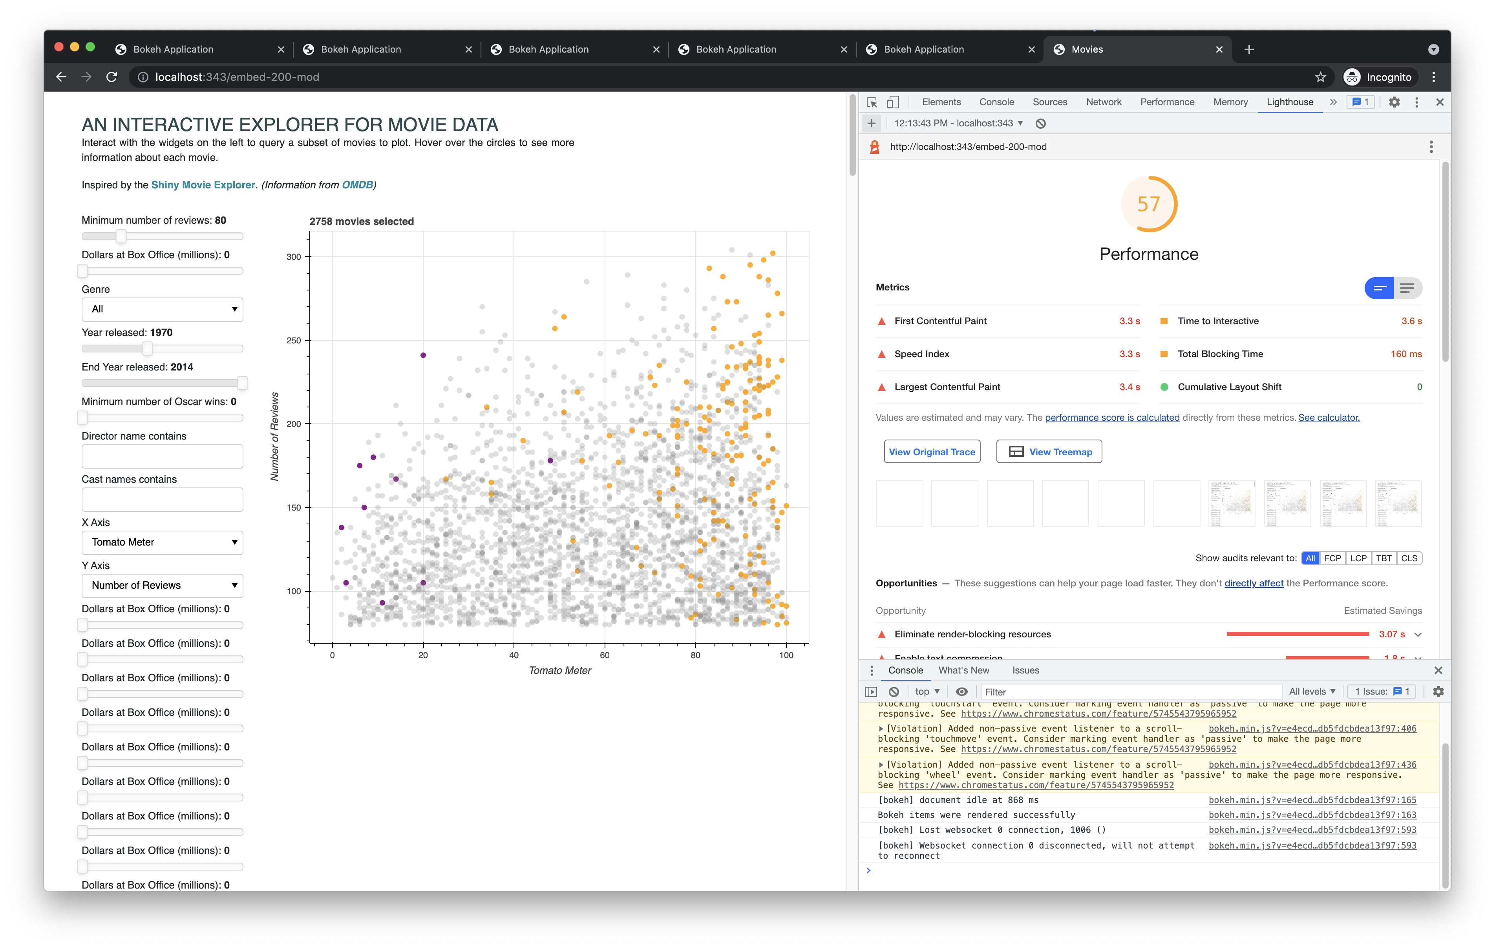1495x949 pixels.
Task: Select the inspect element icon in DevTools
Action: point(872,102)
